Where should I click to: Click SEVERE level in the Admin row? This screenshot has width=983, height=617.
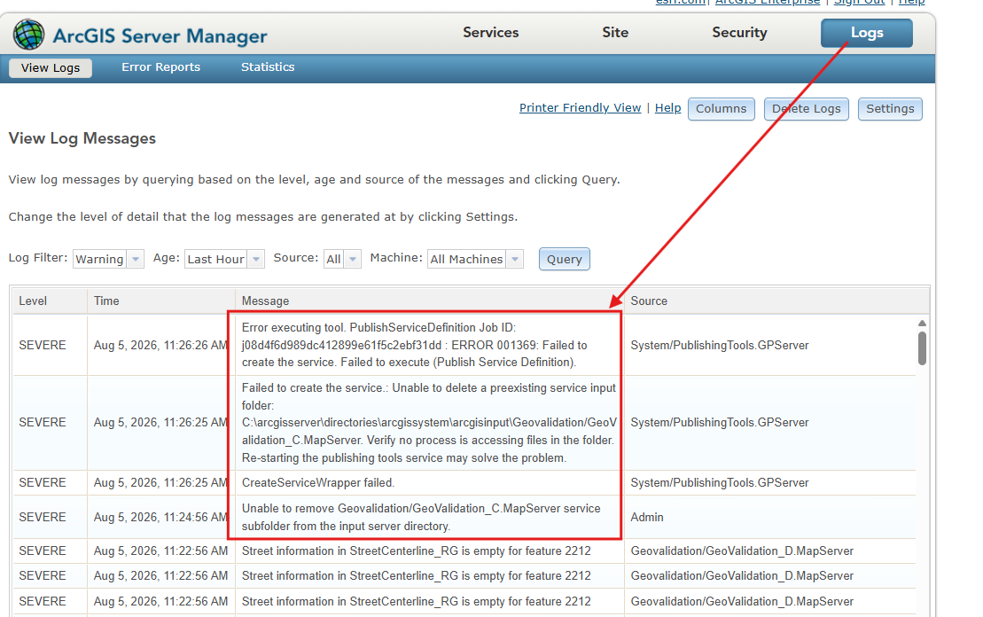pyautogui.click(x=42, y=518)
